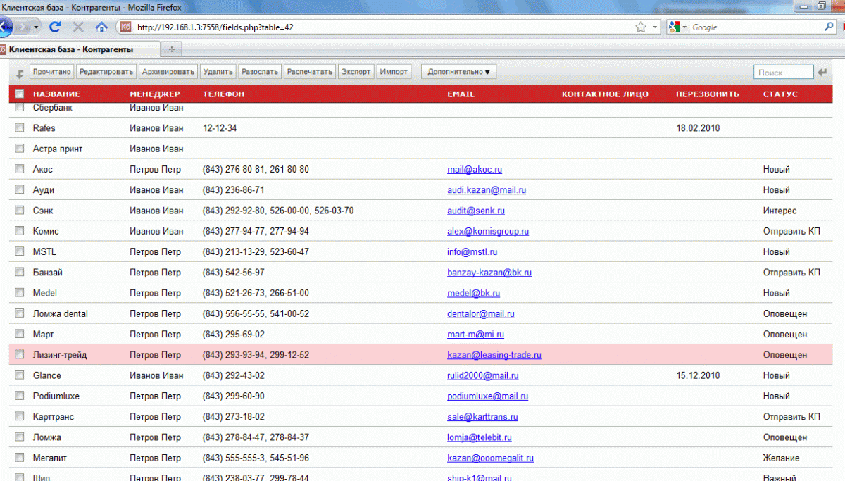Open the mail@akoc.ru email link
This screenshot has width=845, height=481.
click(x=474, y=170)
